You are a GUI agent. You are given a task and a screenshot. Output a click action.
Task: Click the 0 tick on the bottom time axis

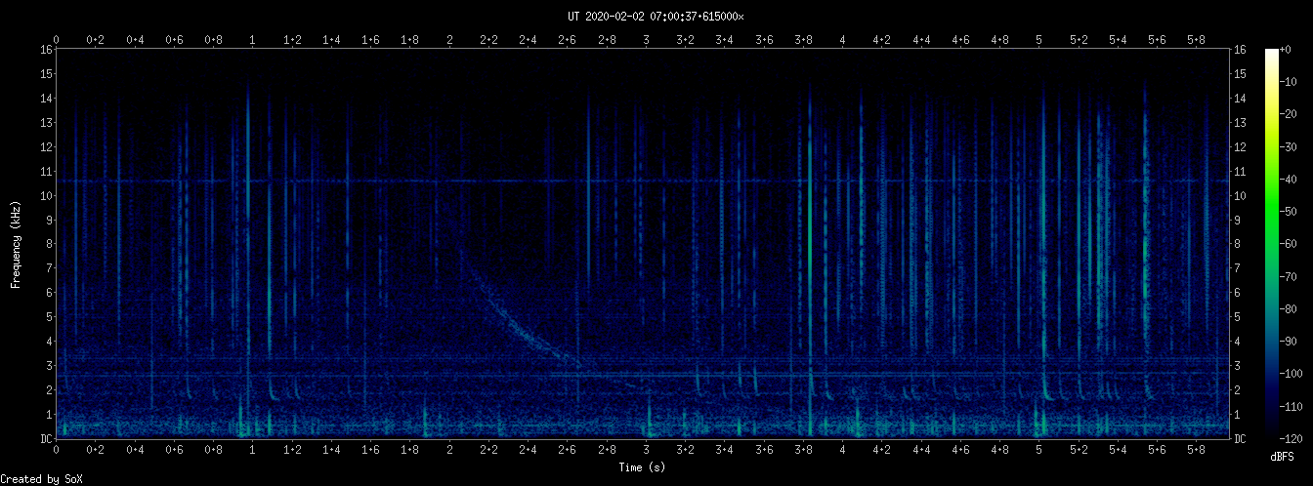(56, 452)
